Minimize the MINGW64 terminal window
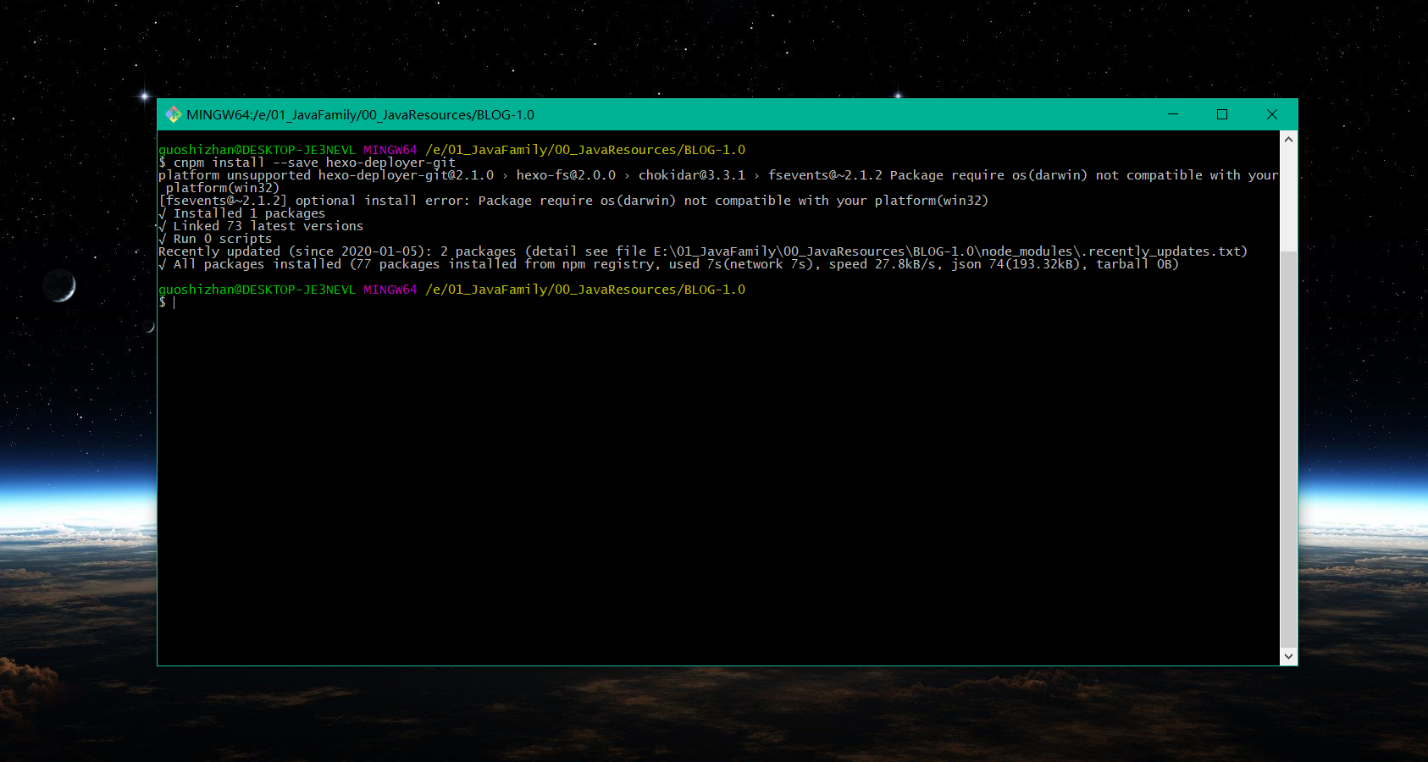 [1173, 114]
